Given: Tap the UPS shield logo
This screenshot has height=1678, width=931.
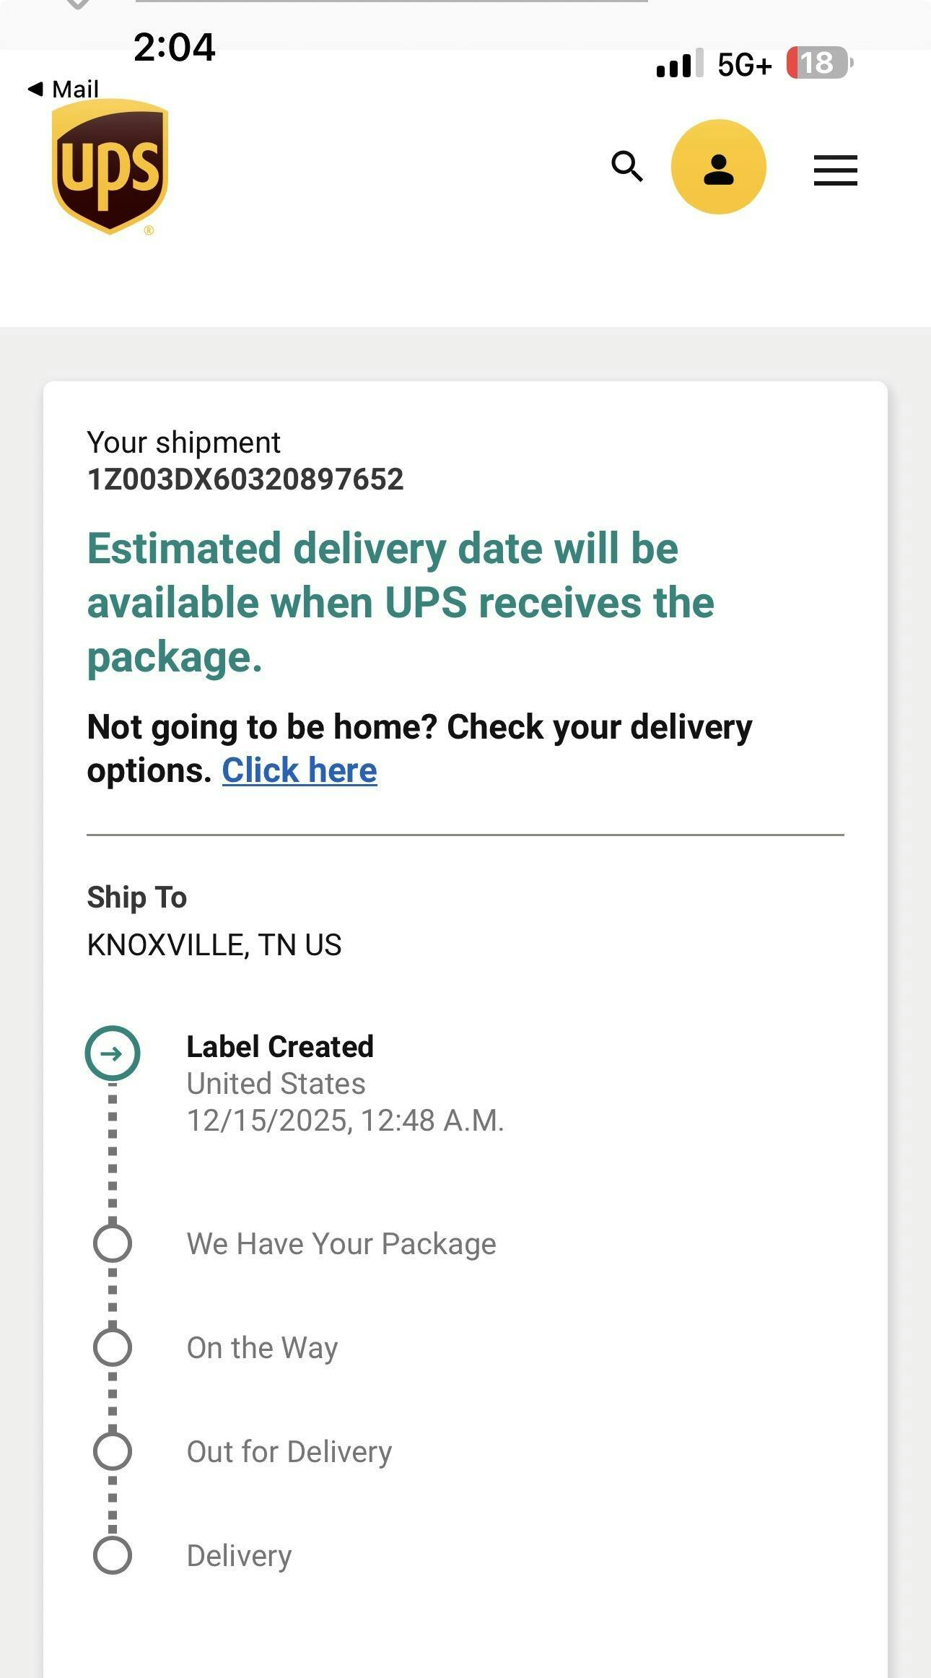Looking at the screenshot, I should [x=110, y=167].
